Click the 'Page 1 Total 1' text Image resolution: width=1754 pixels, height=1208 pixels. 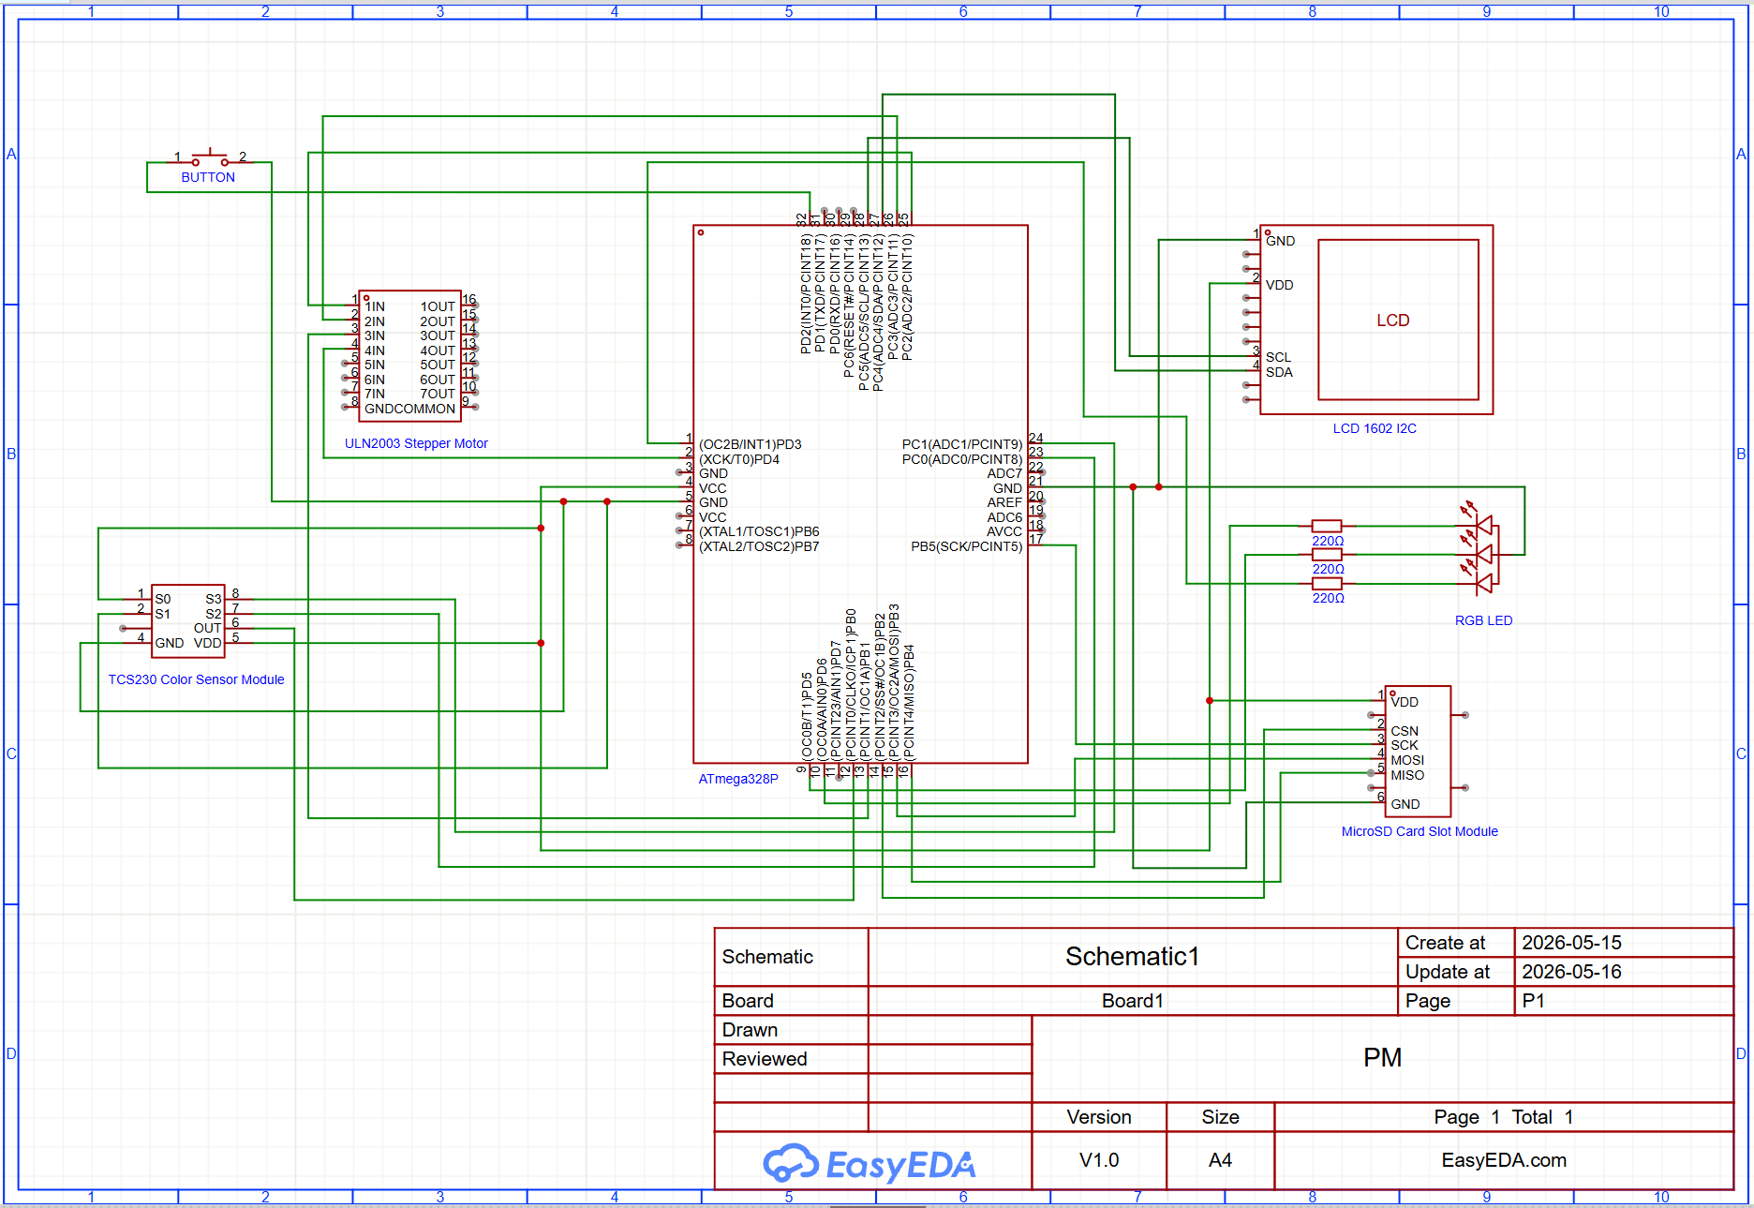pos(1504,1117)
